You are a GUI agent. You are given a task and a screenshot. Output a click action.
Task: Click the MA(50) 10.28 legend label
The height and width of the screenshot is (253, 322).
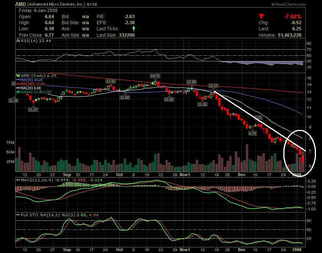pos(31,80)
